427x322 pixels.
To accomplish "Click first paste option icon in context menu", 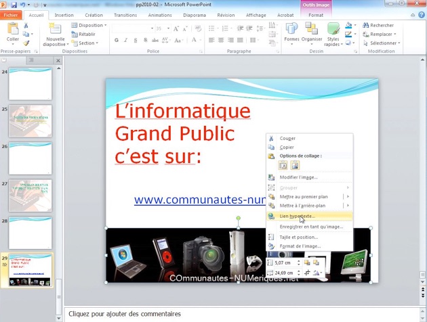I will click(x=283, y=165).
